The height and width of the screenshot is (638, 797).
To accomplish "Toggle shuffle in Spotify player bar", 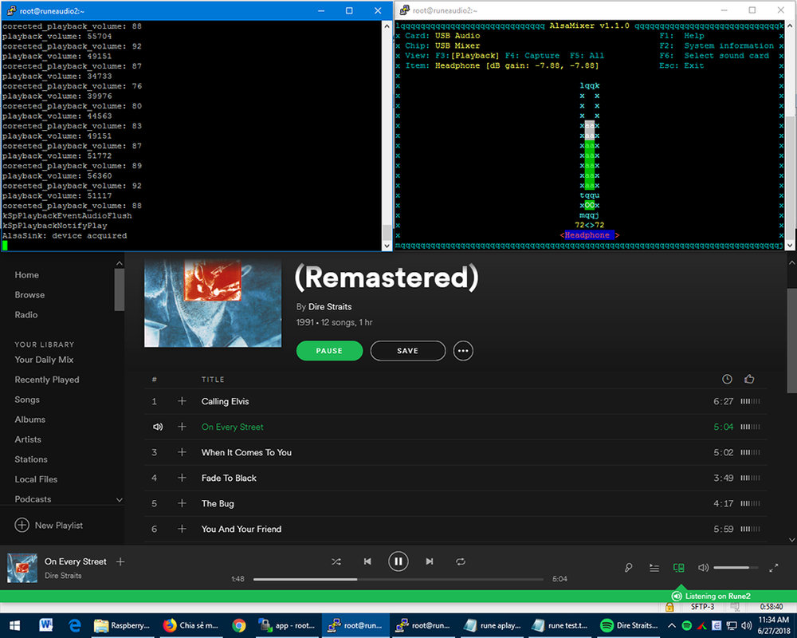I will pos(336,561).
